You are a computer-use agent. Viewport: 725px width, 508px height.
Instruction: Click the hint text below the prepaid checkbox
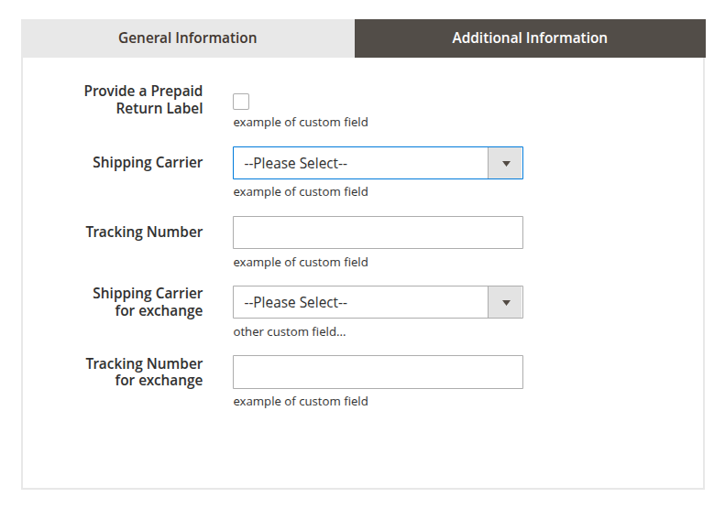point(301,123)
